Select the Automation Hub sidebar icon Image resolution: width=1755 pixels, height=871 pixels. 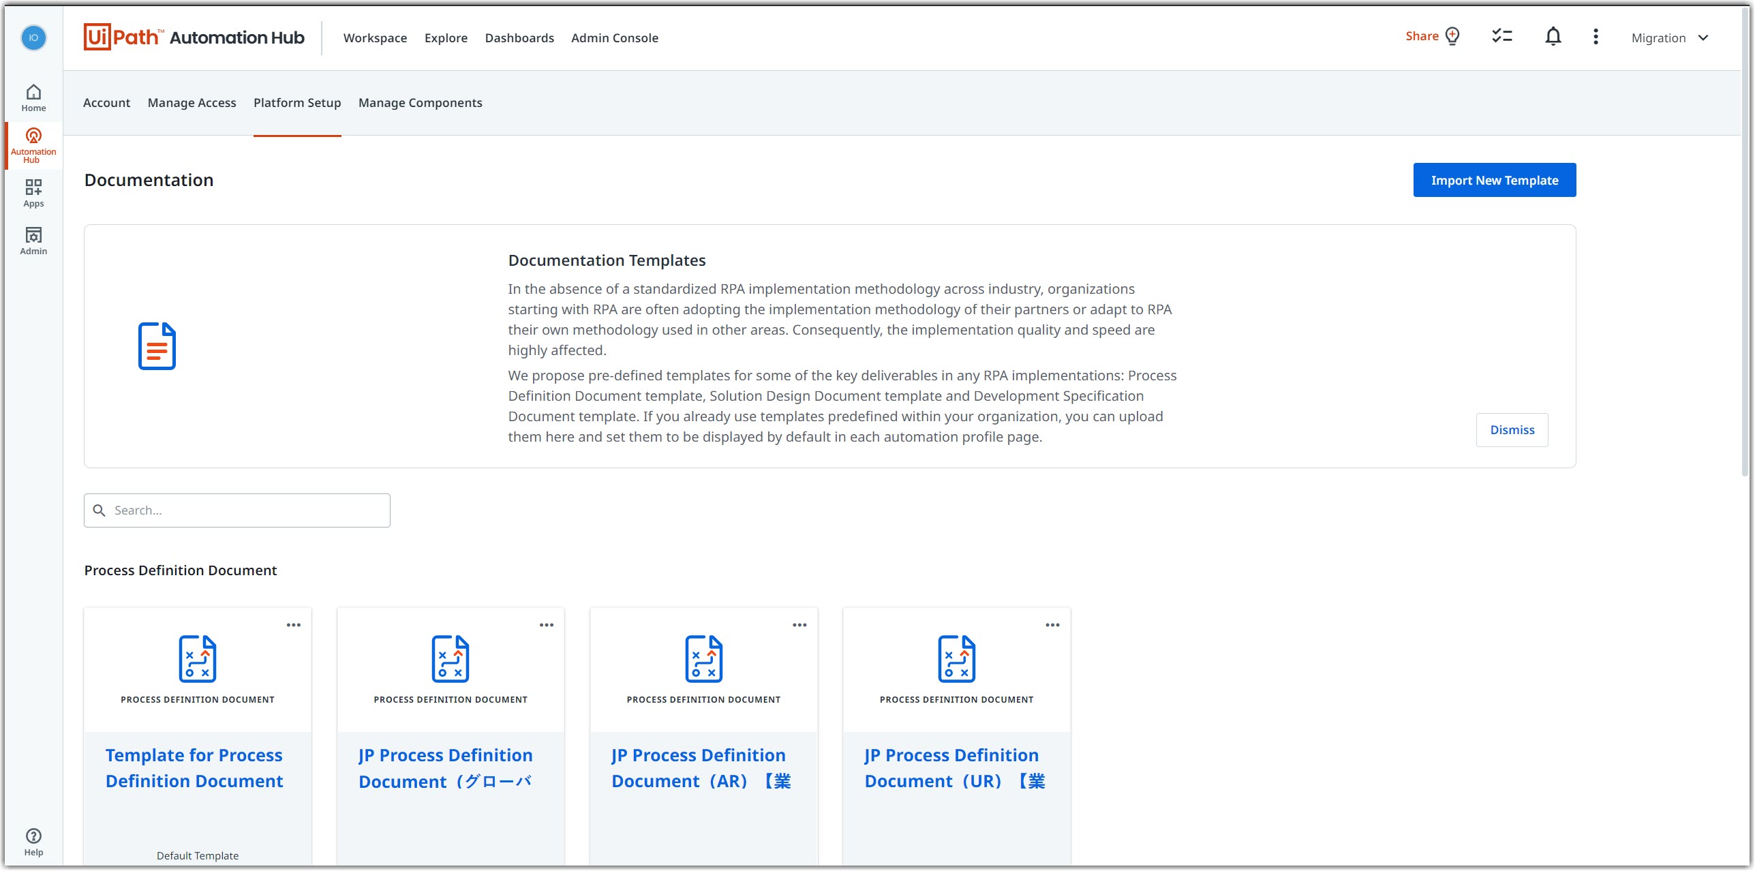coord(33,144)
